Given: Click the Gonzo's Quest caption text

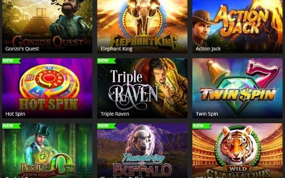Looking at the screenshot, I should click(22, 49).
